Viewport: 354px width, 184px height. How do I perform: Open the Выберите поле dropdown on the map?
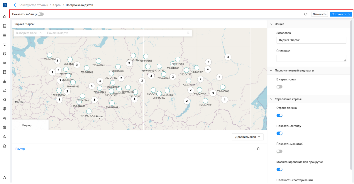(x=29, y=33)
